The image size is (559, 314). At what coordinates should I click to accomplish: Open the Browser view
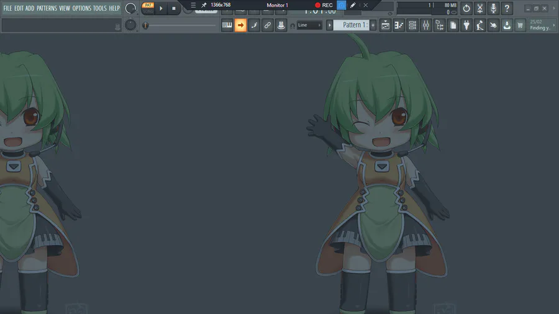440,25
